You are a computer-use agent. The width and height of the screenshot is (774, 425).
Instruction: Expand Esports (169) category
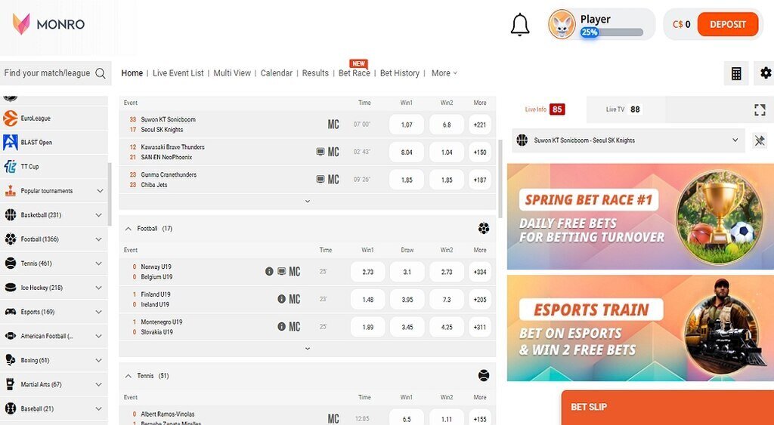click(x=99, y=312)
